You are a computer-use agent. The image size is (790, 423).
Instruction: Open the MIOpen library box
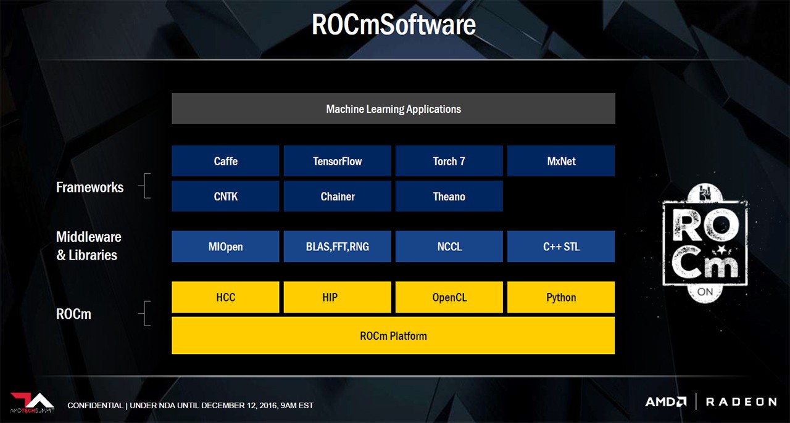pos(225,247)
